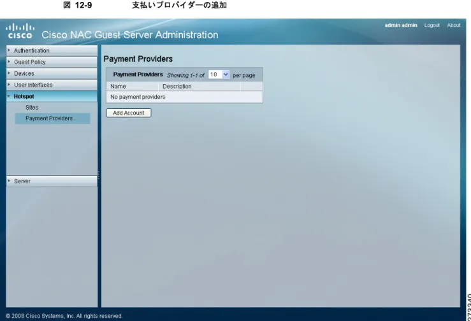Expand the Authentication menu section
Image resolution: width=471 pixels, height=321 pixels.
coord(52,50)
